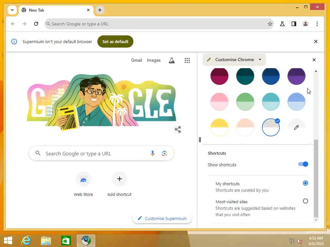Start voice search with the microphone
The image size is (330, 247).
(152, 153)
